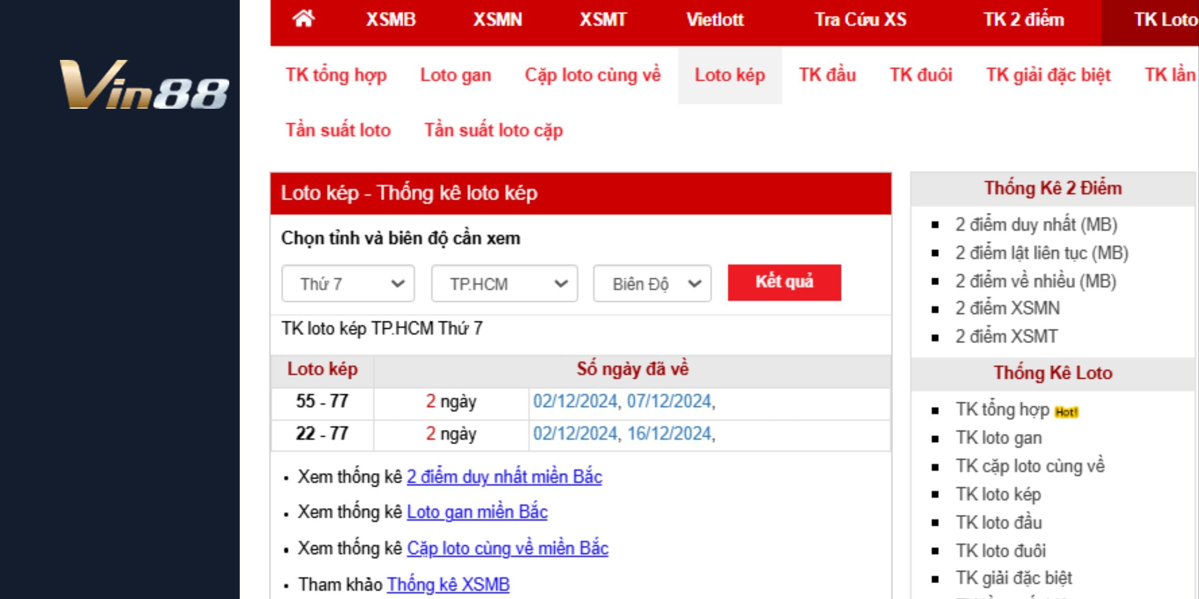Image resolution: width=1199 pixels, height=599 pixels.
Task: Open date 02/12/2024 in 22 - 77 row
Action: (x=575, y=434)
